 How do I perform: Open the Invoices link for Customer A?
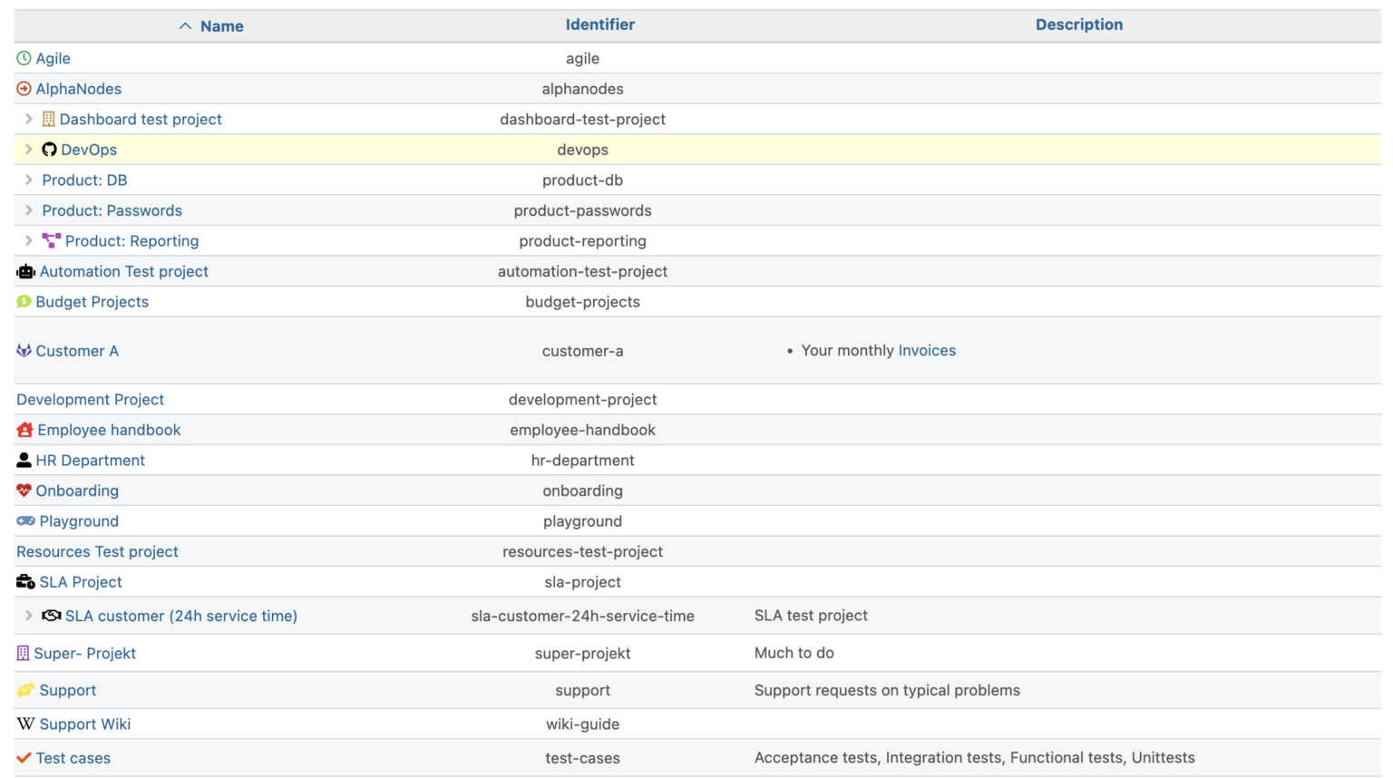click(927, 350)
